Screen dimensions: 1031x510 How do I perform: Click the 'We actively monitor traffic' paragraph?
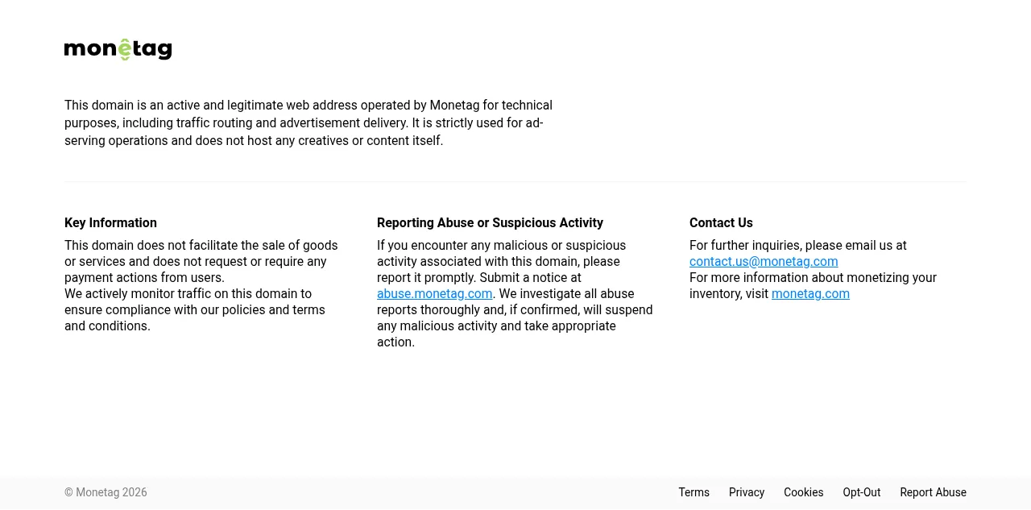pyautogui.click(x=195, y=310)
